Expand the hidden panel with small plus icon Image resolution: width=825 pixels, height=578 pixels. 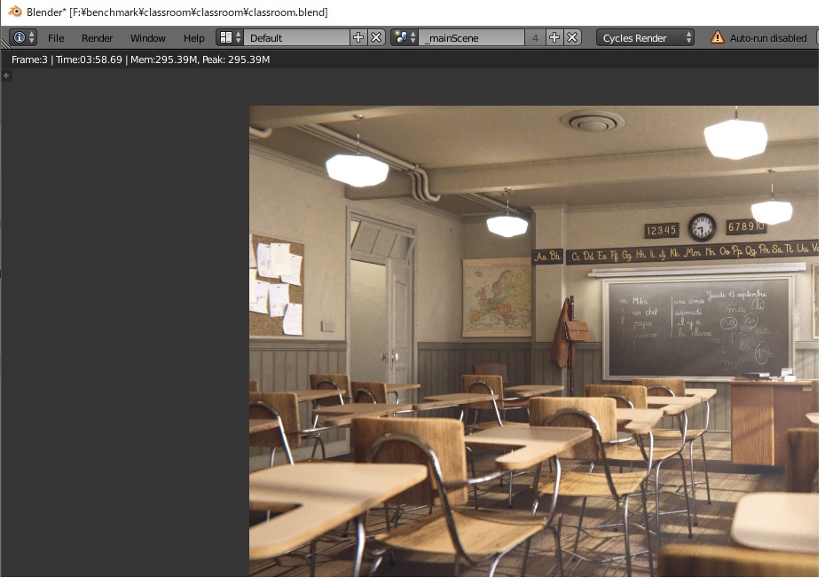7,75
